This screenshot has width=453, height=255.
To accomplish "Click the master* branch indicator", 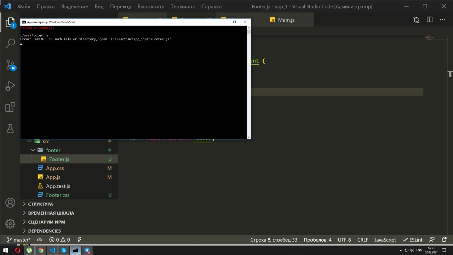I will click(19, 240).
